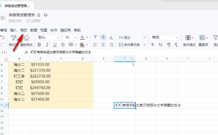Screen dimensions: 218x135
Task: Click the formula bar text field
Action: coord(124,52)
